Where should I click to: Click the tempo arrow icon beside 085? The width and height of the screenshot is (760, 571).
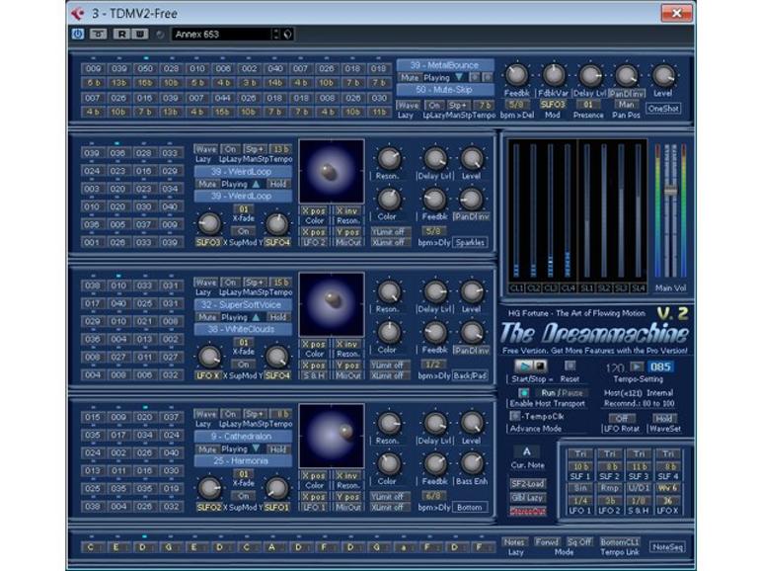637,367
